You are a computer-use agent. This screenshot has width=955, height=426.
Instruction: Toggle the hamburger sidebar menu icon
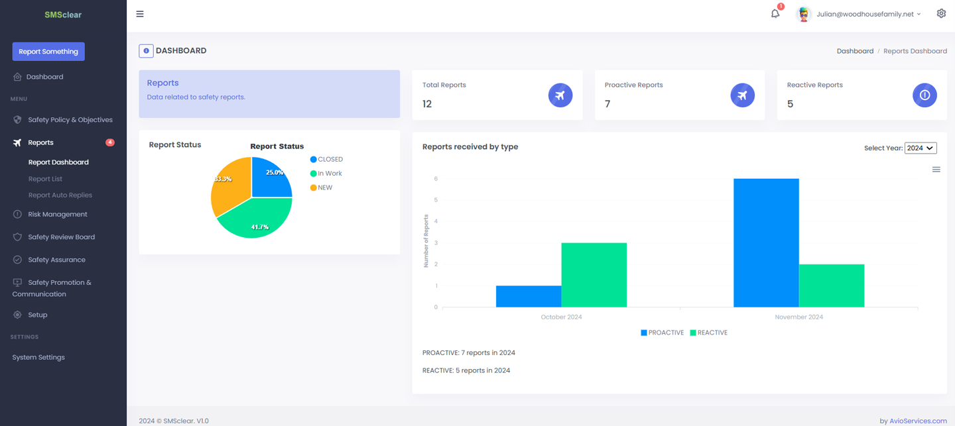(140, 14)
